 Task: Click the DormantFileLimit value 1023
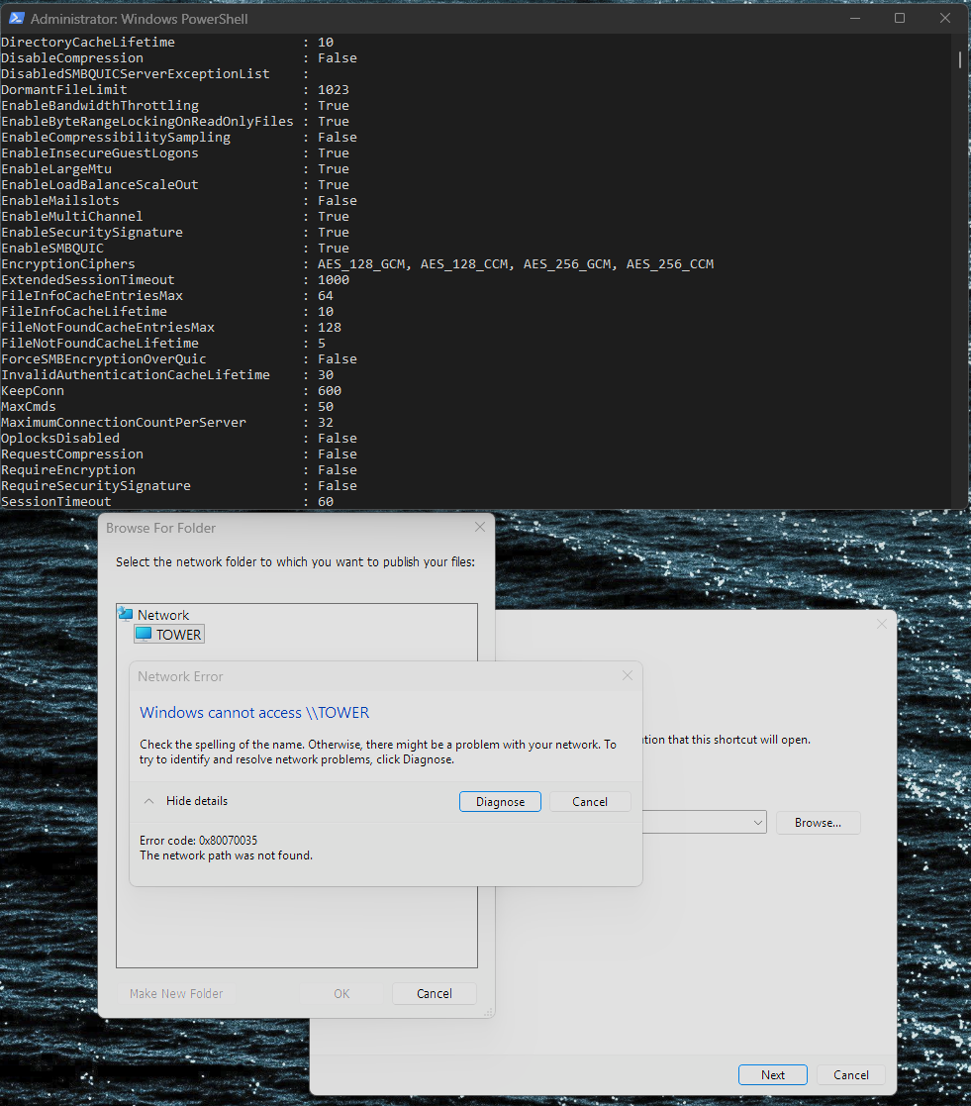pyautogui.click(x=333, y=89)
